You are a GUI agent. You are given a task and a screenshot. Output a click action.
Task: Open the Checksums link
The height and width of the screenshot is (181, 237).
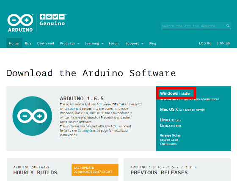168,144
